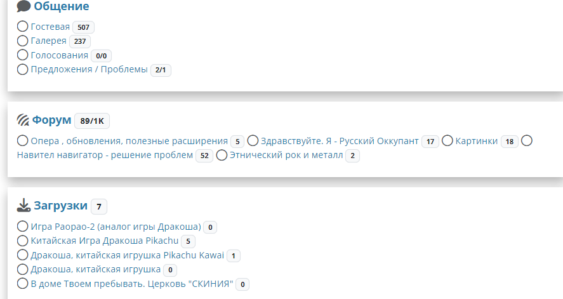Open Навител навигатор - решение проблем topic

pos(105,155)
